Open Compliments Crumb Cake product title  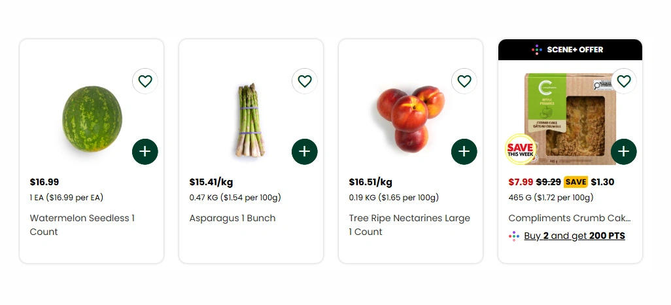pyautogui.click(x=570, y=218)
